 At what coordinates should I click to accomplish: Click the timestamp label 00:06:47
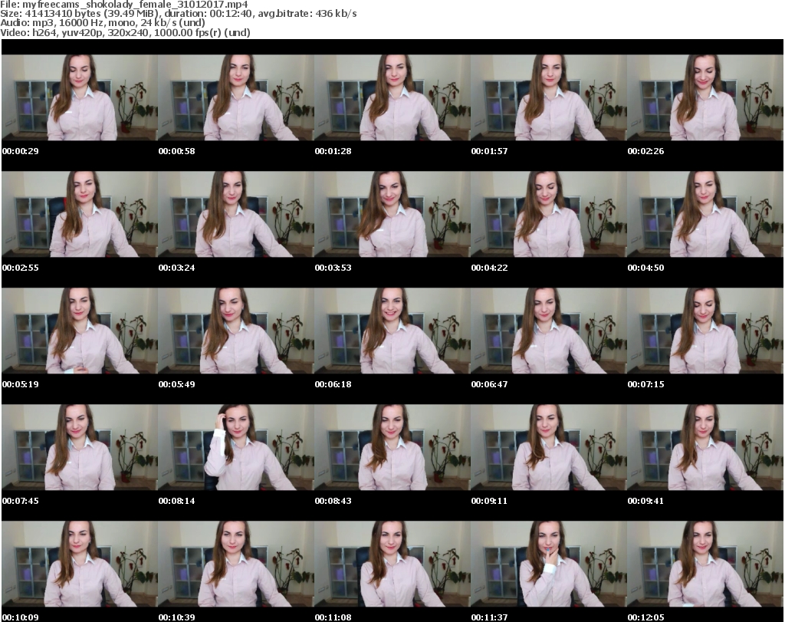tap(489, 384)
